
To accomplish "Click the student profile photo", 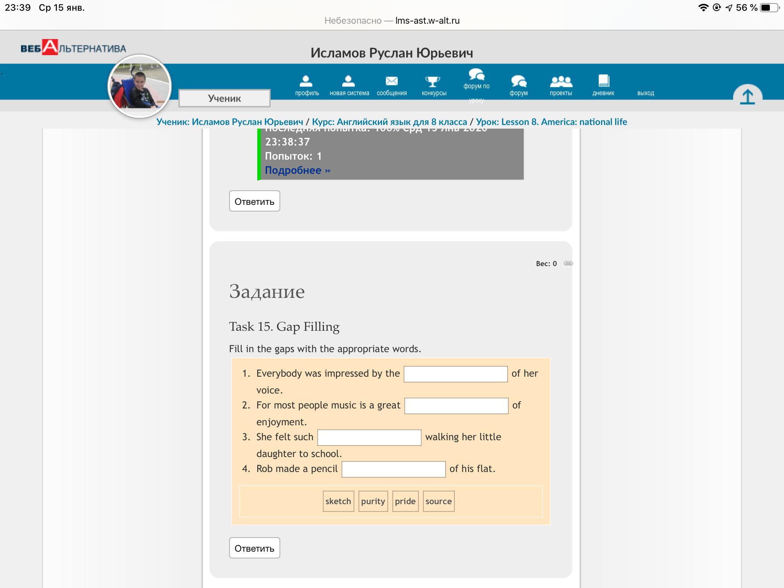I will (139, 86).
